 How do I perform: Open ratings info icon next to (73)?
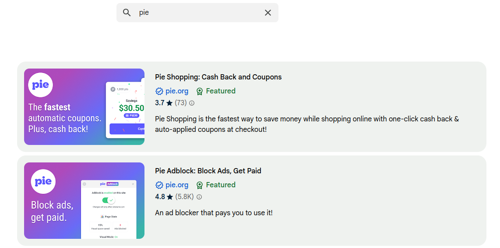[x=192, y=103]
